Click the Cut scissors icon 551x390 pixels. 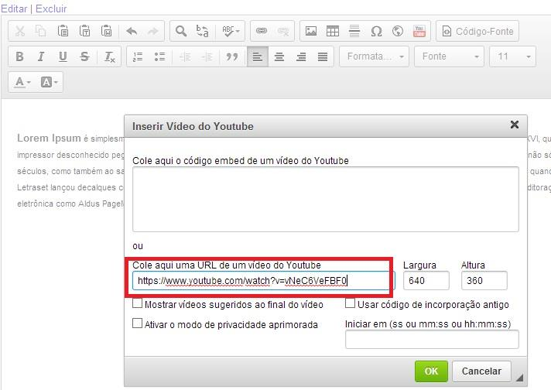point(20,31)
